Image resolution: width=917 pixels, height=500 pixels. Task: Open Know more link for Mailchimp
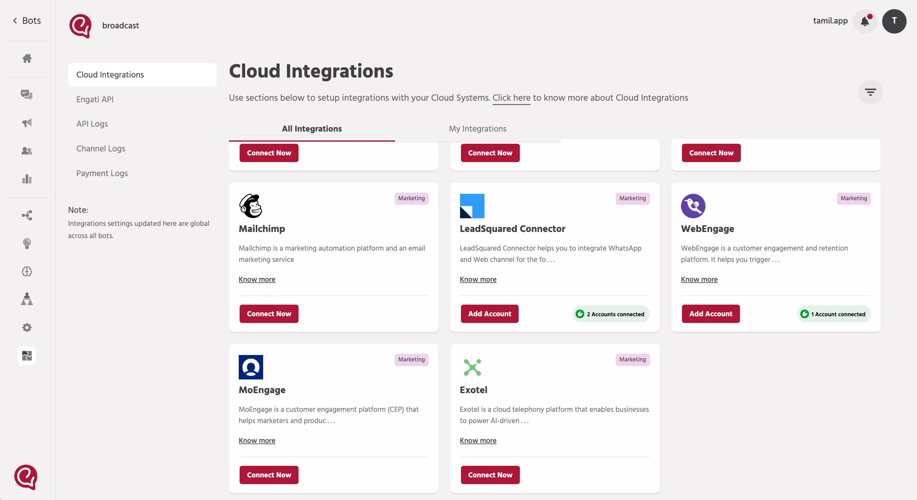pos(257,279)
